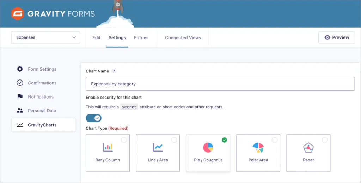Viewport: 361px width, 183px height.
Task: Switch to the Settings tab
Action: (x=117, y=37)
